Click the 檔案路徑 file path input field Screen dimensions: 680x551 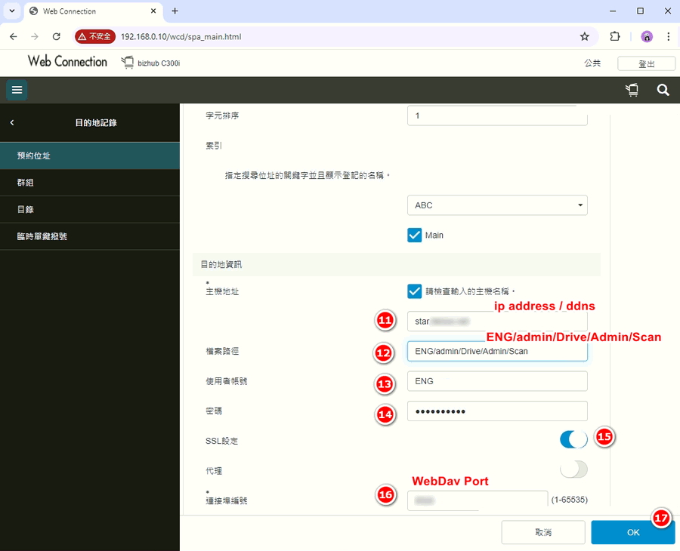point(496,351)
